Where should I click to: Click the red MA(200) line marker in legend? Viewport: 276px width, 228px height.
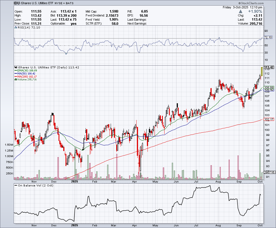tap(16, 77)
